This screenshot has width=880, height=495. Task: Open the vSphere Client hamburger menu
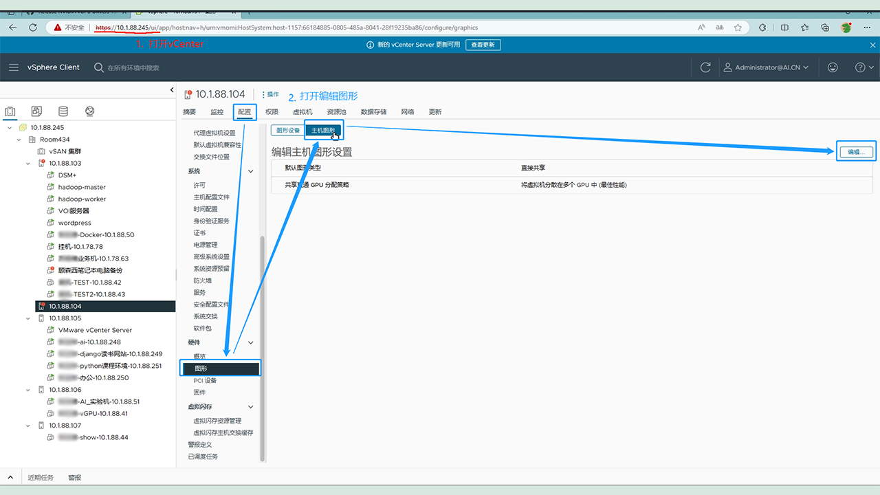point(14,67)
